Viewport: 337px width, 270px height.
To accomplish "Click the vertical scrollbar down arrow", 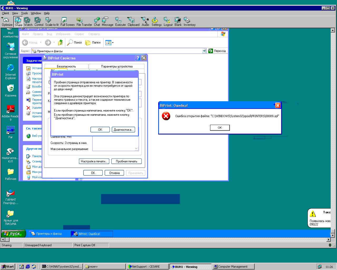I will click(333, 235).
